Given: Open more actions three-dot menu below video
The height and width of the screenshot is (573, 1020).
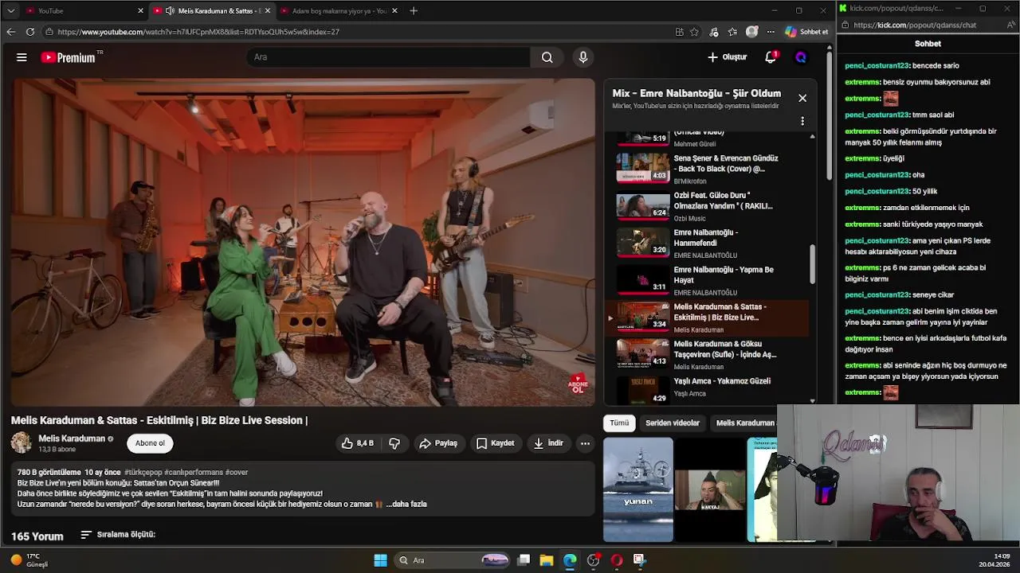Looking at the screenshot, I should click(585, 443).
